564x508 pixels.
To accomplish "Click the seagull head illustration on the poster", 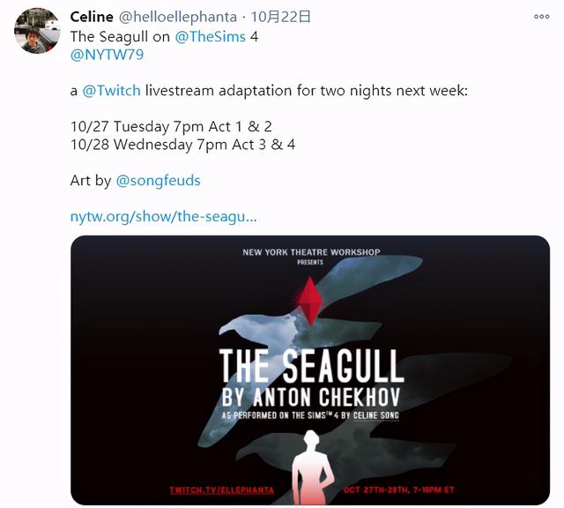I will [234, 326].
